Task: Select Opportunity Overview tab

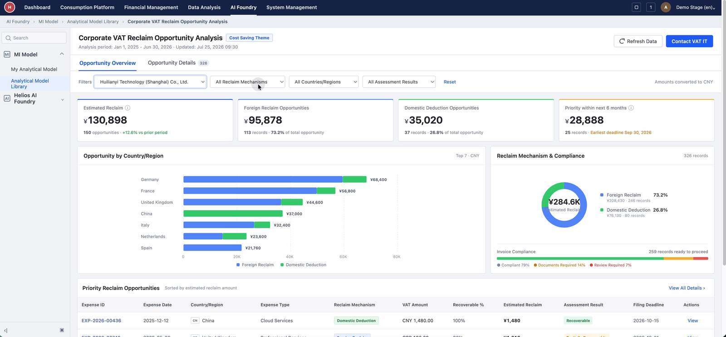Action: click(x=108, y=63)
